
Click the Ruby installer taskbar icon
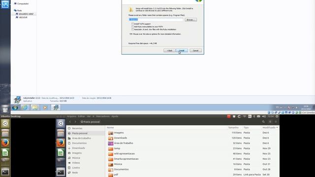56,108
